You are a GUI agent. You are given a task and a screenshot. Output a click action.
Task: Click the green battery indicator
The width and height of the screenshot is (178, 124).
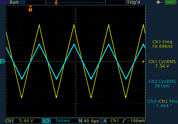[x=169, y=2]
